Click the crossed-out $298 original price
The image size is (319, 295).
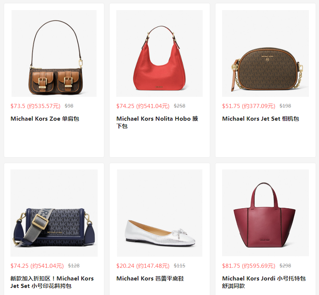[x=285, y=266]
